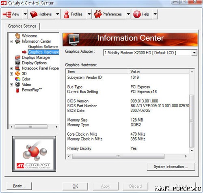Click the Subsystem Vendor ID row

(x=127, y=77)
